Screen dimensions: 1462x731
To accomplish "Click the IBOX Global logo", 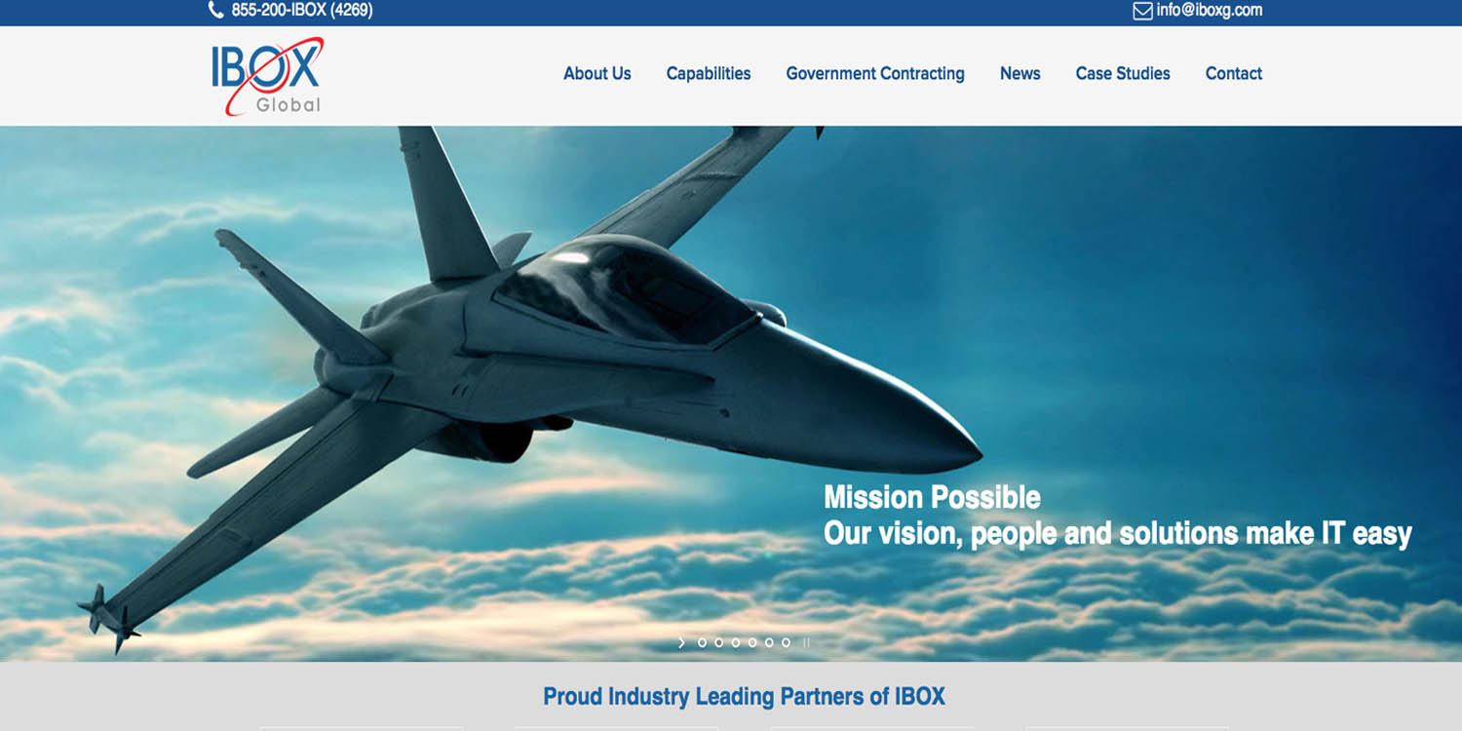I will point(267,76).
